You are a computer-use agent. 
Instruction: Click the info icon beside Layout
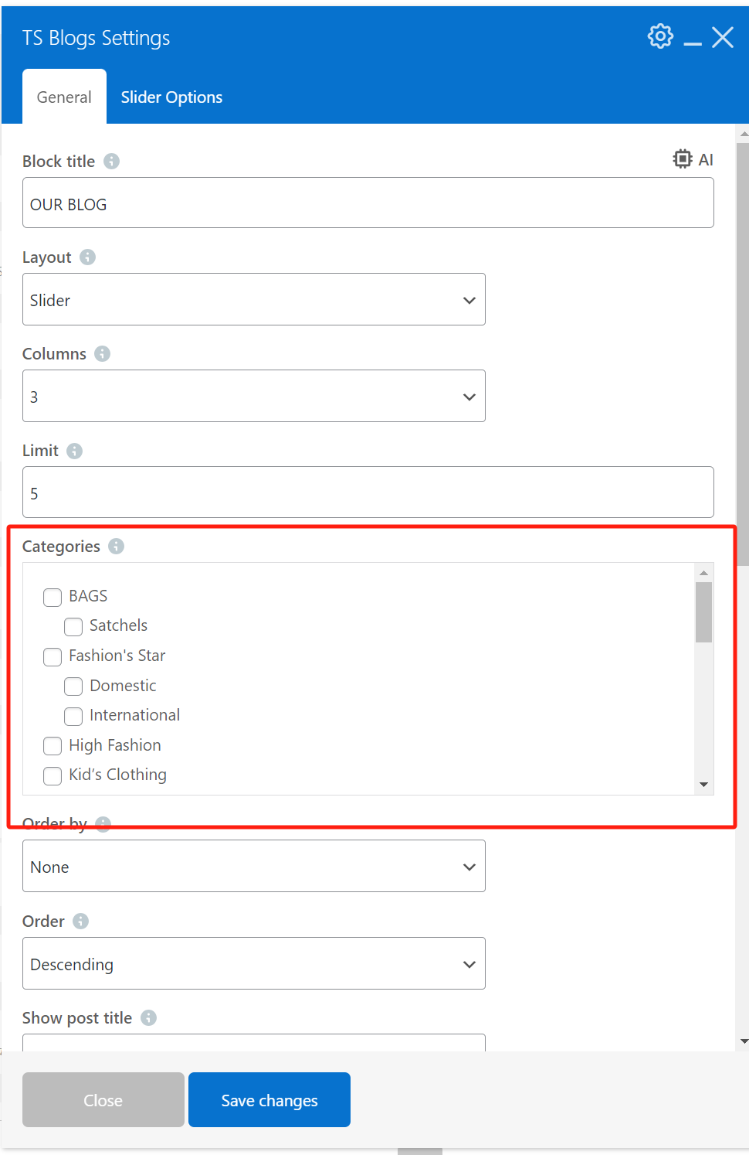[x=88, y=257]
